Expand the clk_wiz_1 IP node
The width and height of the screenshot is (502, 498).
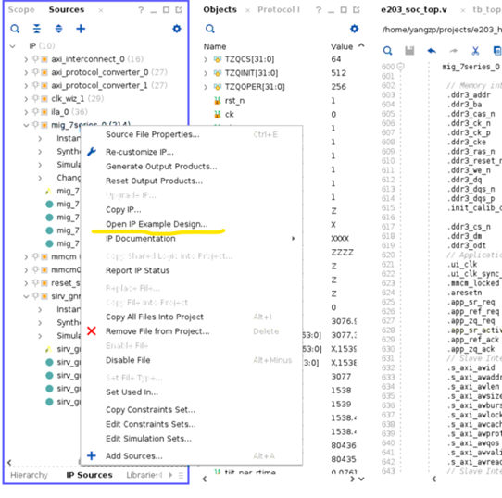click(26, 99)
